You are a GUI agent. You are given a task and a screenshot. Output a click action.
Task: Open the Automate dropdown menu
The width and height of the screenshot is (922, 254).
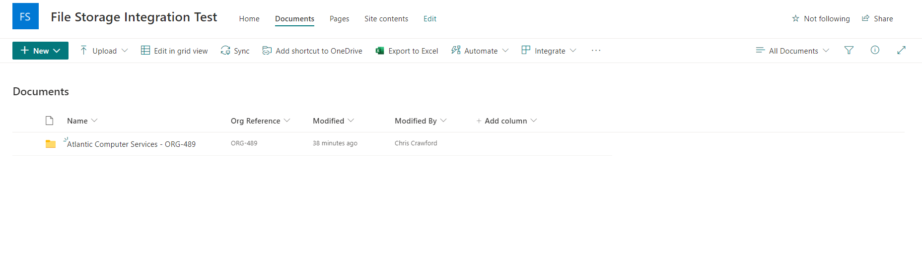coord(480,51)
